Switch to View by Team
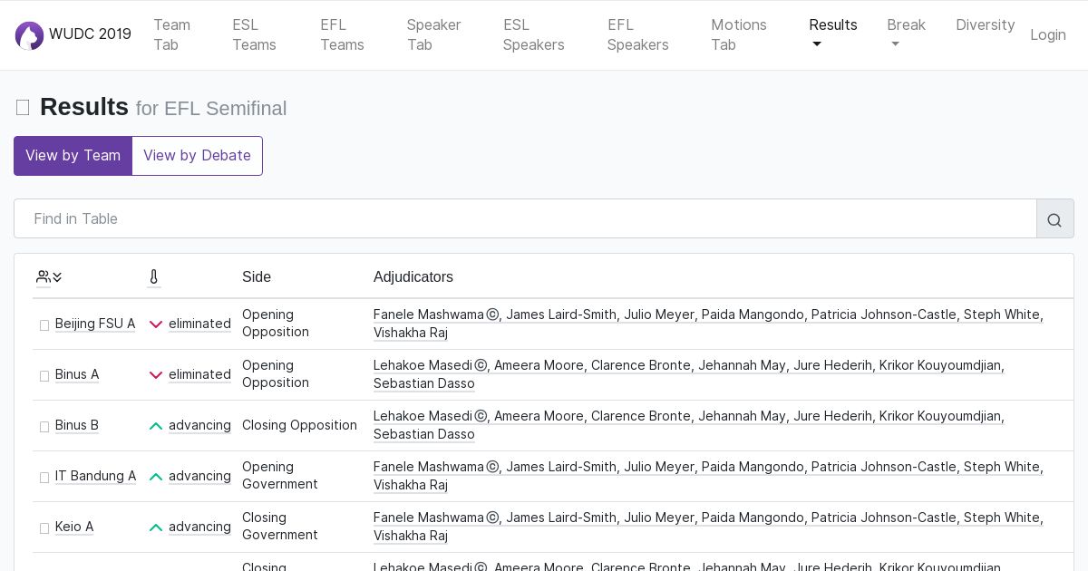The height and width of the screenshot is (571, 1088). [73, 156]
